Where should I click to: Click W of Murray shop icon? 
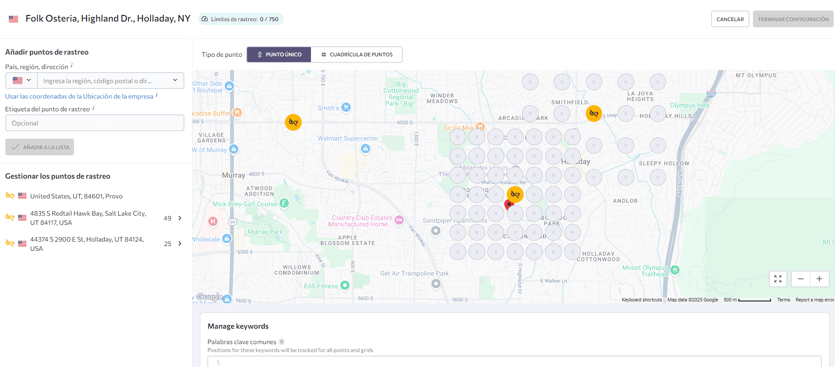tap(234, 149)
